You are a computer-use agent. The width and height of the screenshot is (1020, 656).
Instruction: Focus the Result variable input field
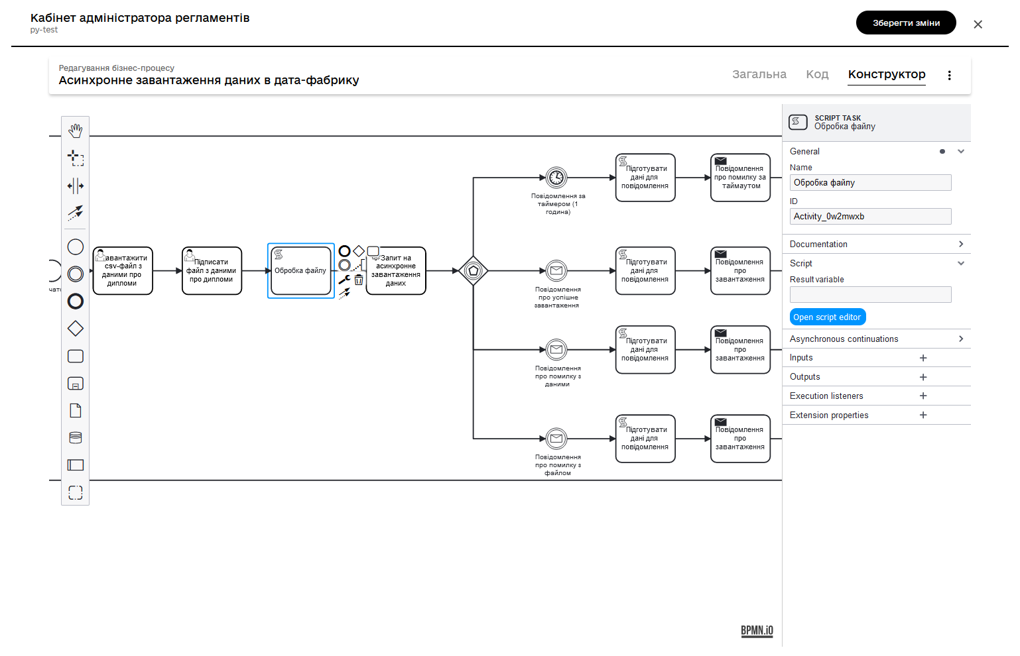tap(870, 295)
